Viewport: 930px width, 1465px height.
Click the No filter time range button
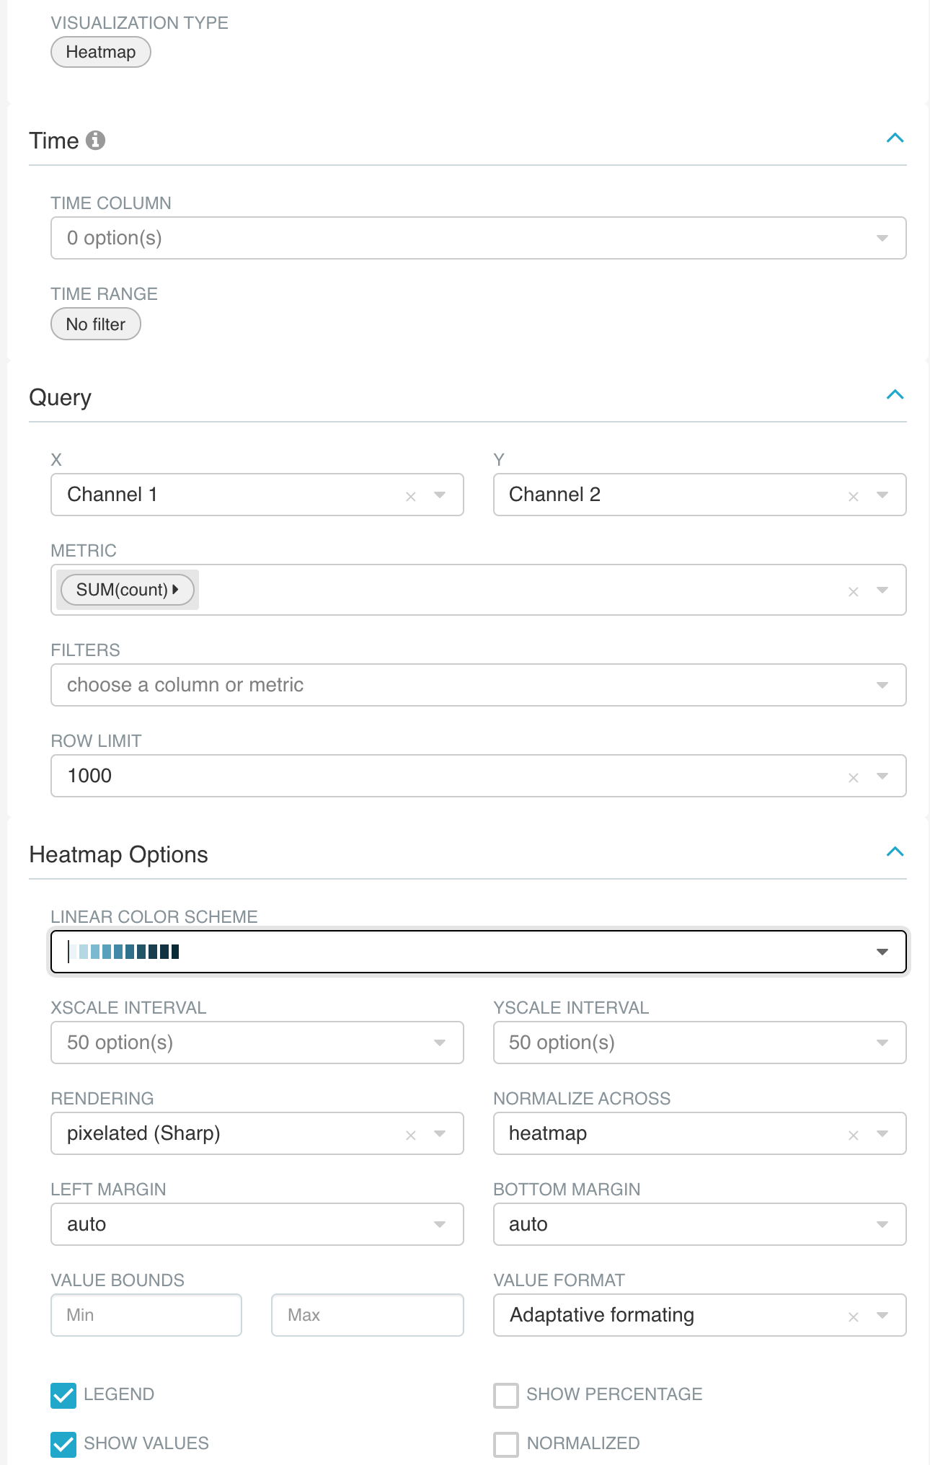(x=96, y=324)
